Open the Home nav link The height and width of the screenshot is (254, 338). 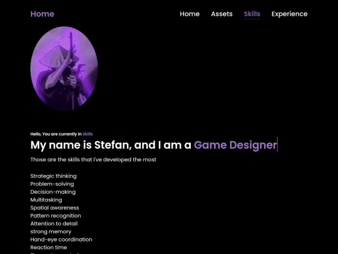tap(190, 14)
